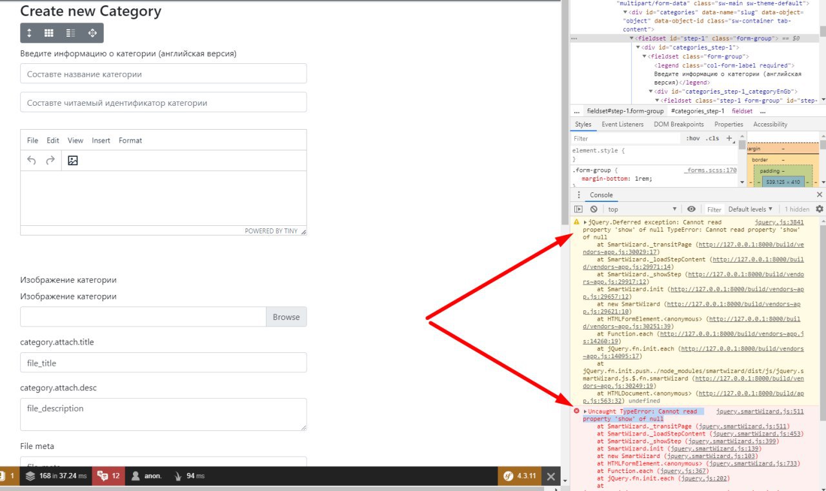The image size is (826, 491).
Task: Select the Console drawer tab
Action: pyautogui.click(x=601, y=195)
